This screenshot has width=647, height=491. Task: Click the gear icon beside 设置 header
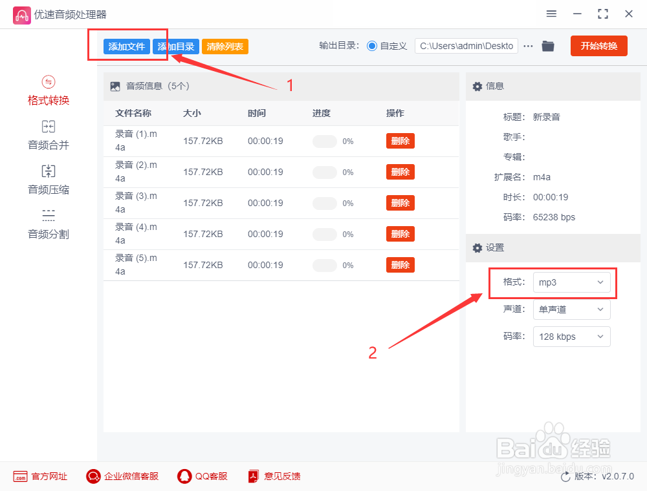click(x=477, y=248)
